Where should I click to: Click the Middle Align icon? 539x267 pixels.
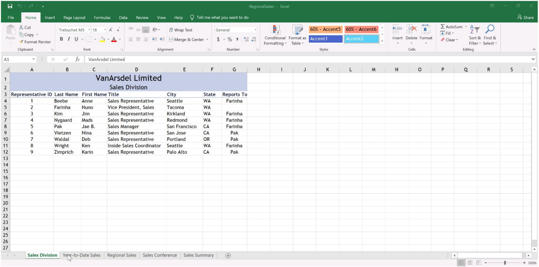point(138,29)
